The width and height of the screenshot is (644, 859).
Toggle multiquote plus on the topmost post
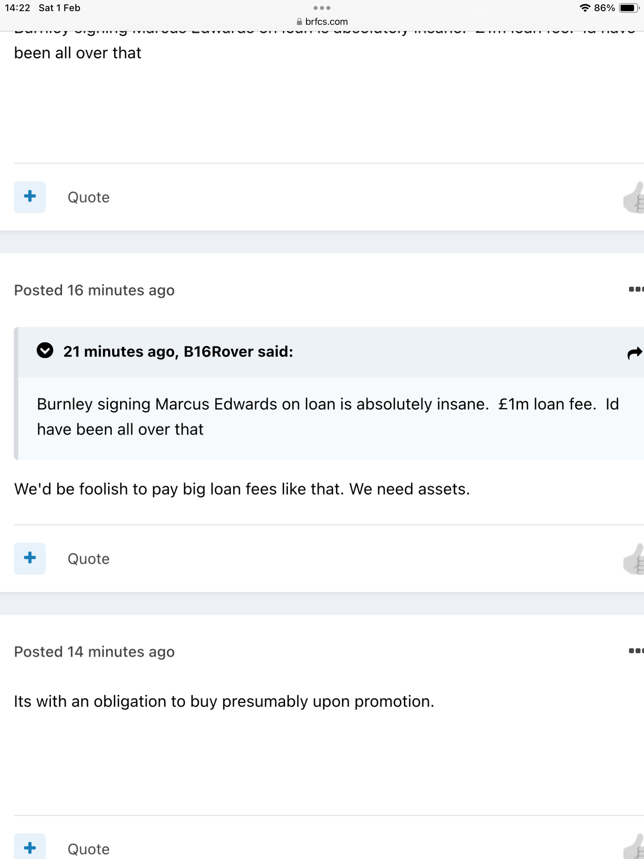pos(30,197)
